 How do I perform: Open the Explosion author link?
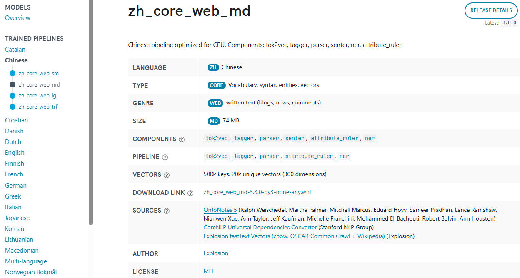(216, 253)
